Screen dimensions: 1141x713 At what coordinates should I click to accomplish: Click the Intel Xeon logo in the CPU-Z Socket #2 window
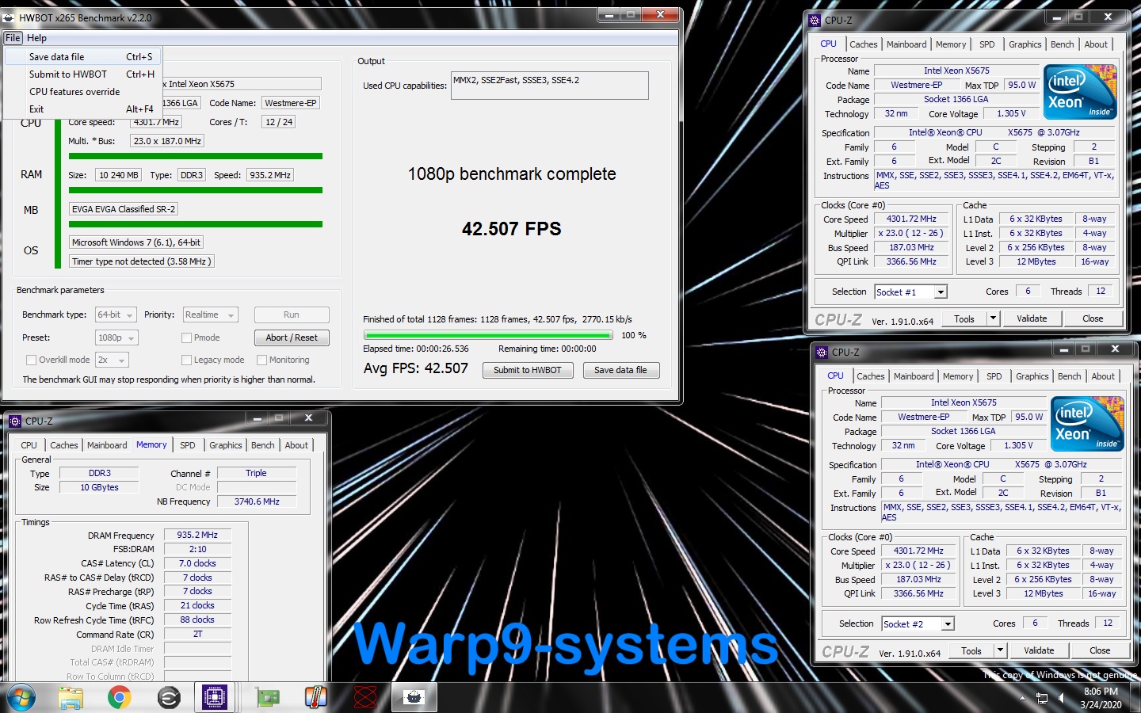(1088, 424)
